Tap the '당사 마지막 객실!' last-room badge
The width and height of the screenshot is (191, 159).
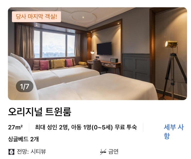click(x=37, y=17)
